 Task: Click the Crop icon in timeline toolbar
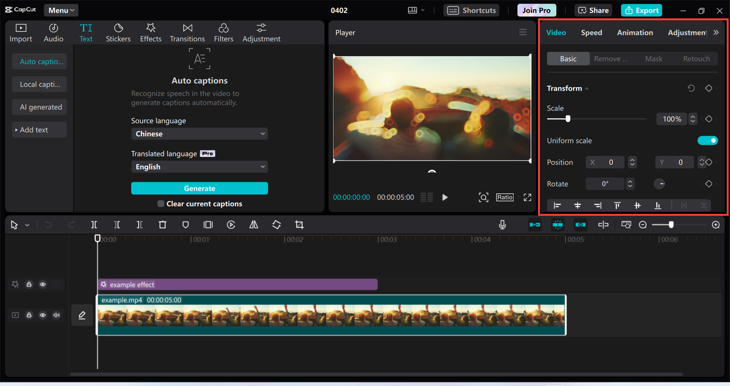click(x=299, y=225)
